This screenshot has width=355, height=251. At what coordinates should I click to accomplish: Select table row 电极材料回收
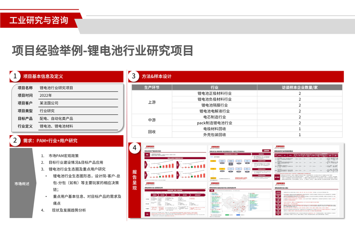[x=257, y=129]
